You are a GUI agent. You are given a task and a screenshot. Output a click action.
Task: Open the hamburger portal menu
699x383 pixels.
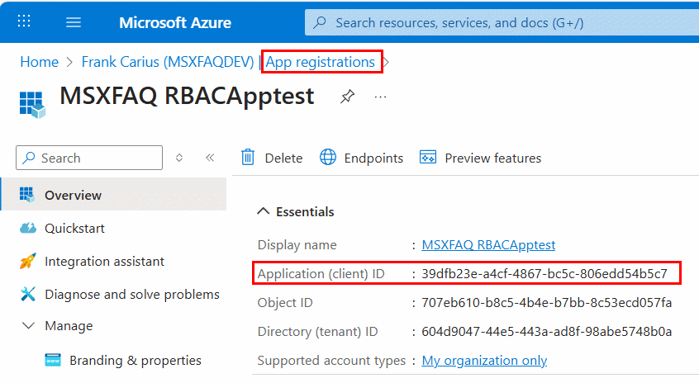[x=74, y=22]
